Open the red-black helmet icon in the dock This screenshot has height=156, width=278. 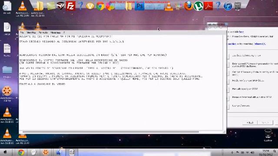tap(61, 6)
